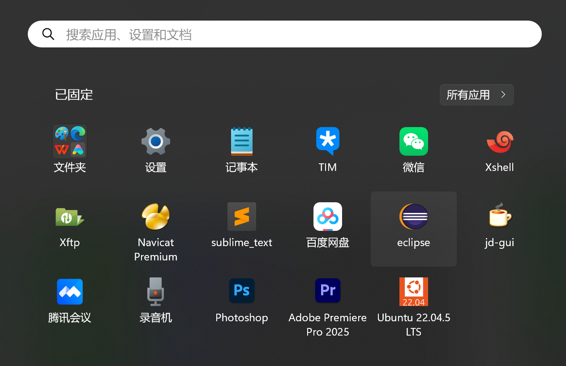Open 微信 WeChat app
566x366 pixels.
tap(414, 141)
